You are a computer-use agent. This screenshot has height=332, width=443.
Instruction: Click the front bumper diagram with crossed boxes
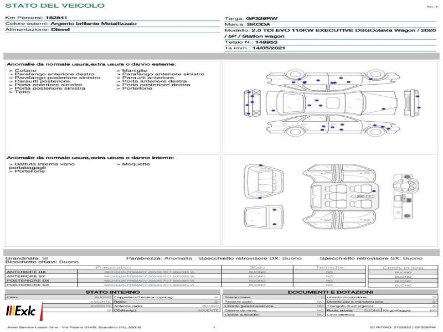tap(253, 103)
